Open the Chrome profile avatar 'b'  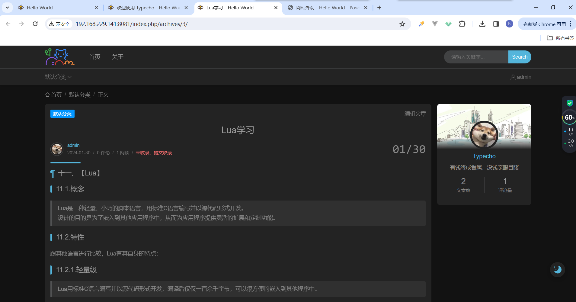coord(509,24)
